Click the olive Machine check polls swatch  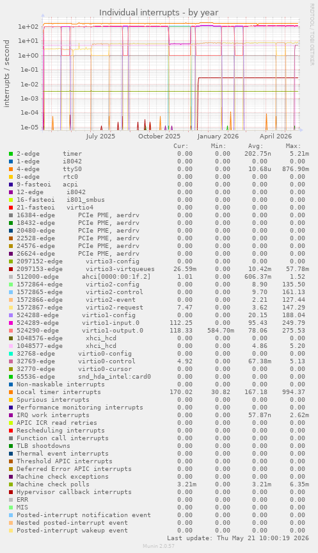11,484
